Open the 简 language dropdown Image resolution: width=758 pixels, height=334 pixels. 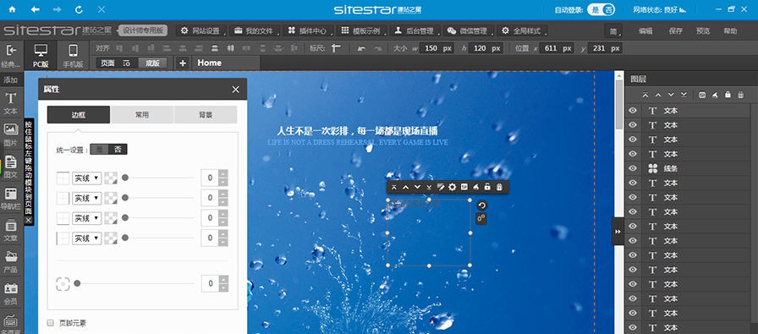pyautogui.click(x=613, y=31)
